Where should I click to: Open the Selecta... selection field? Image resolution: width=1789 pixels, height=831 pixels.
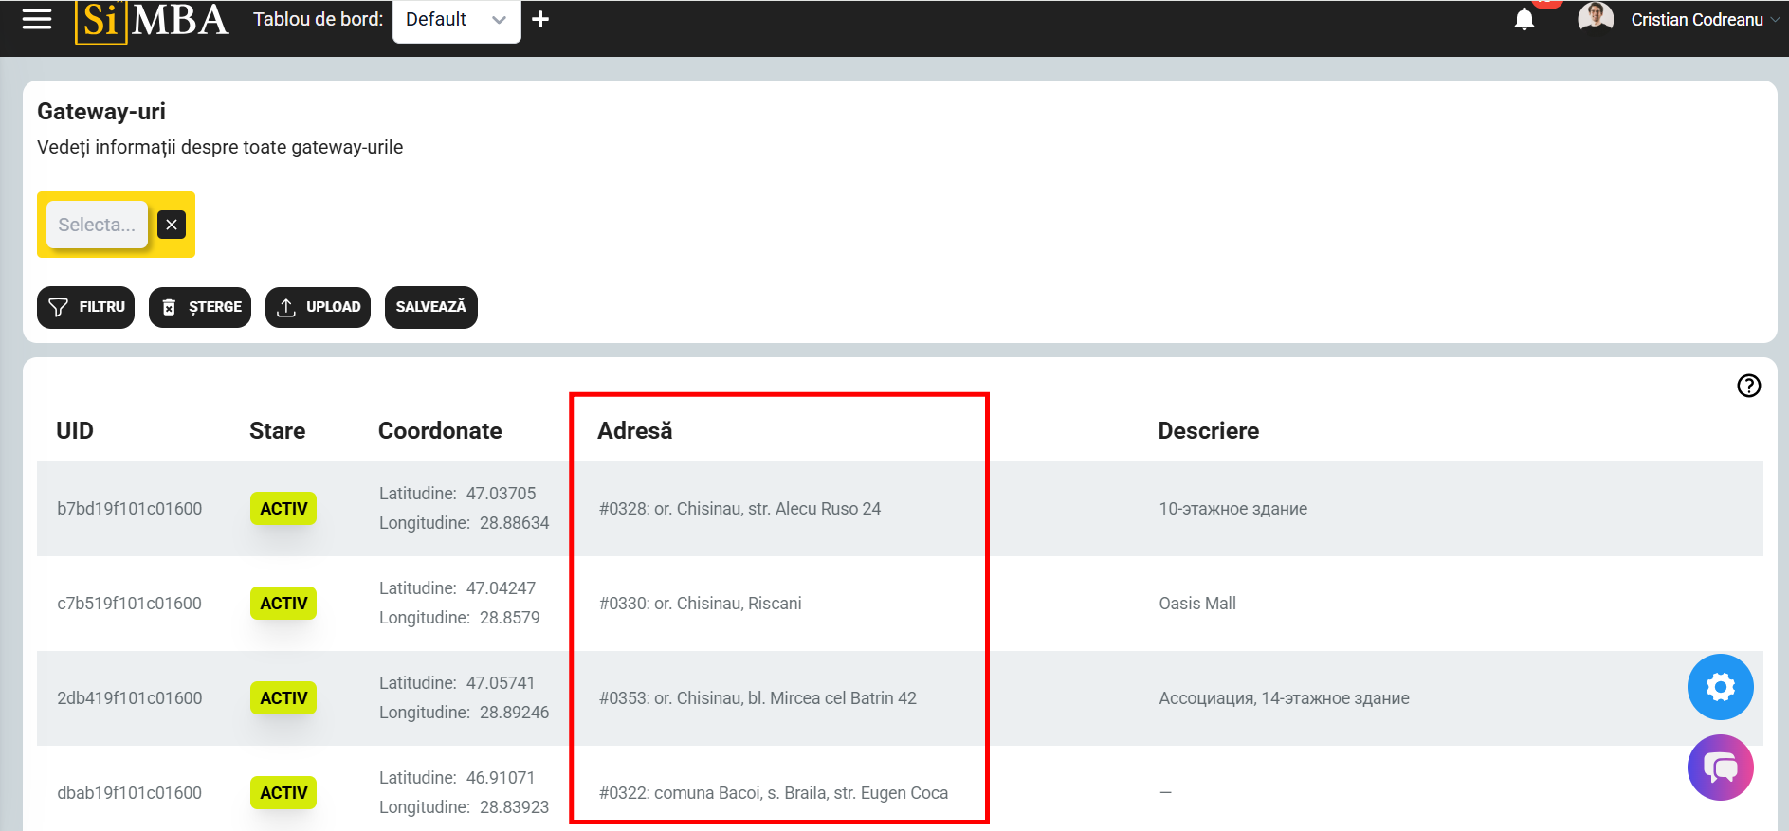coord(97,225)
